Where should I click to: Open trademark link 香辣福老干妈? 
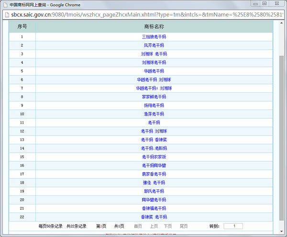pos(154,208)
